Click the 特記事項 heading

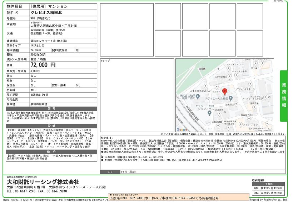pos(107,138)
